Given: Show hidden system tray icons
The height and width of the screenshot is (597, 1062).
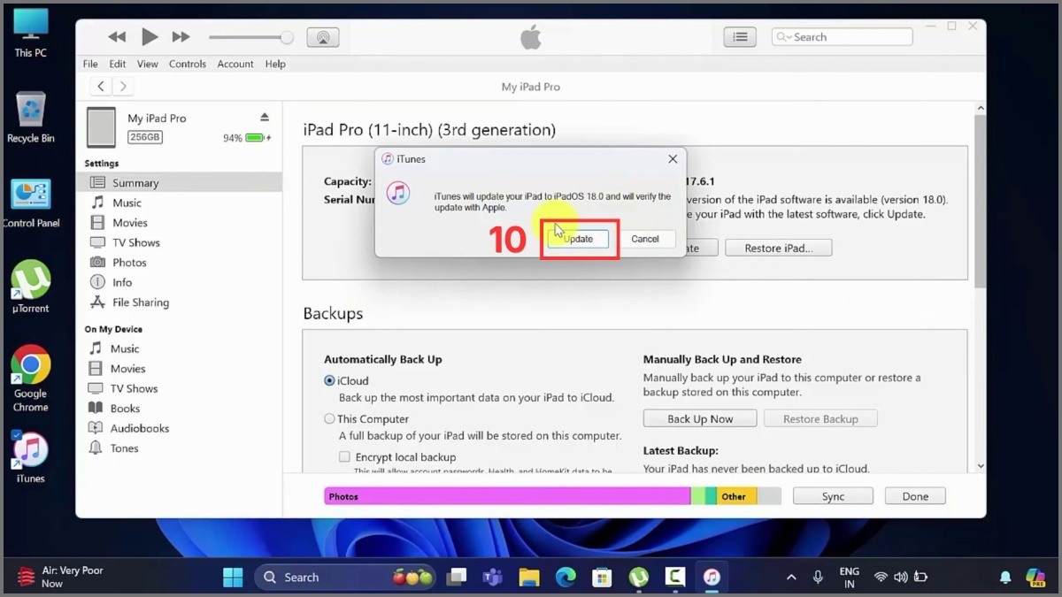Looking at the screenshot, I should [x=790, y=578].
